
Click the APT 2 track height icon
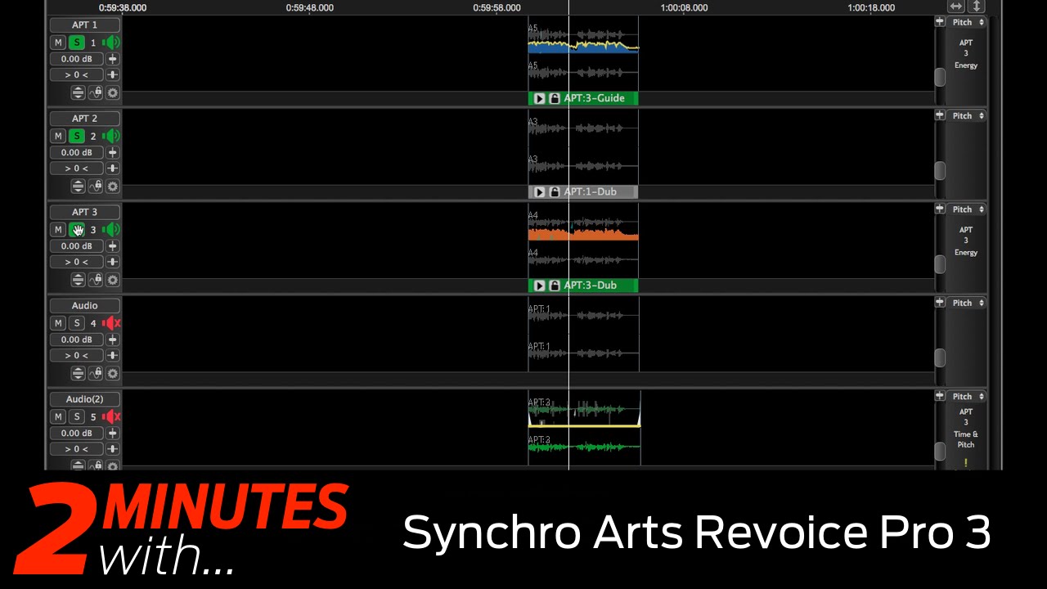click(x=78, y=187)
